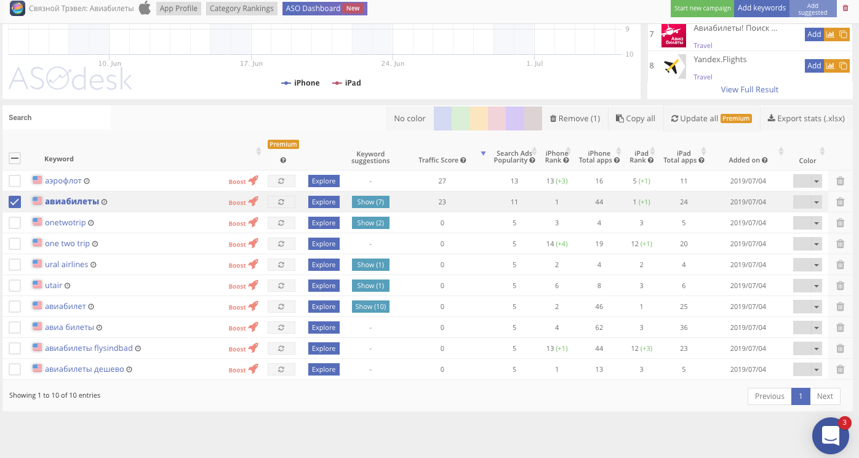Check the one two trip checkbox

tap(15, 244)
